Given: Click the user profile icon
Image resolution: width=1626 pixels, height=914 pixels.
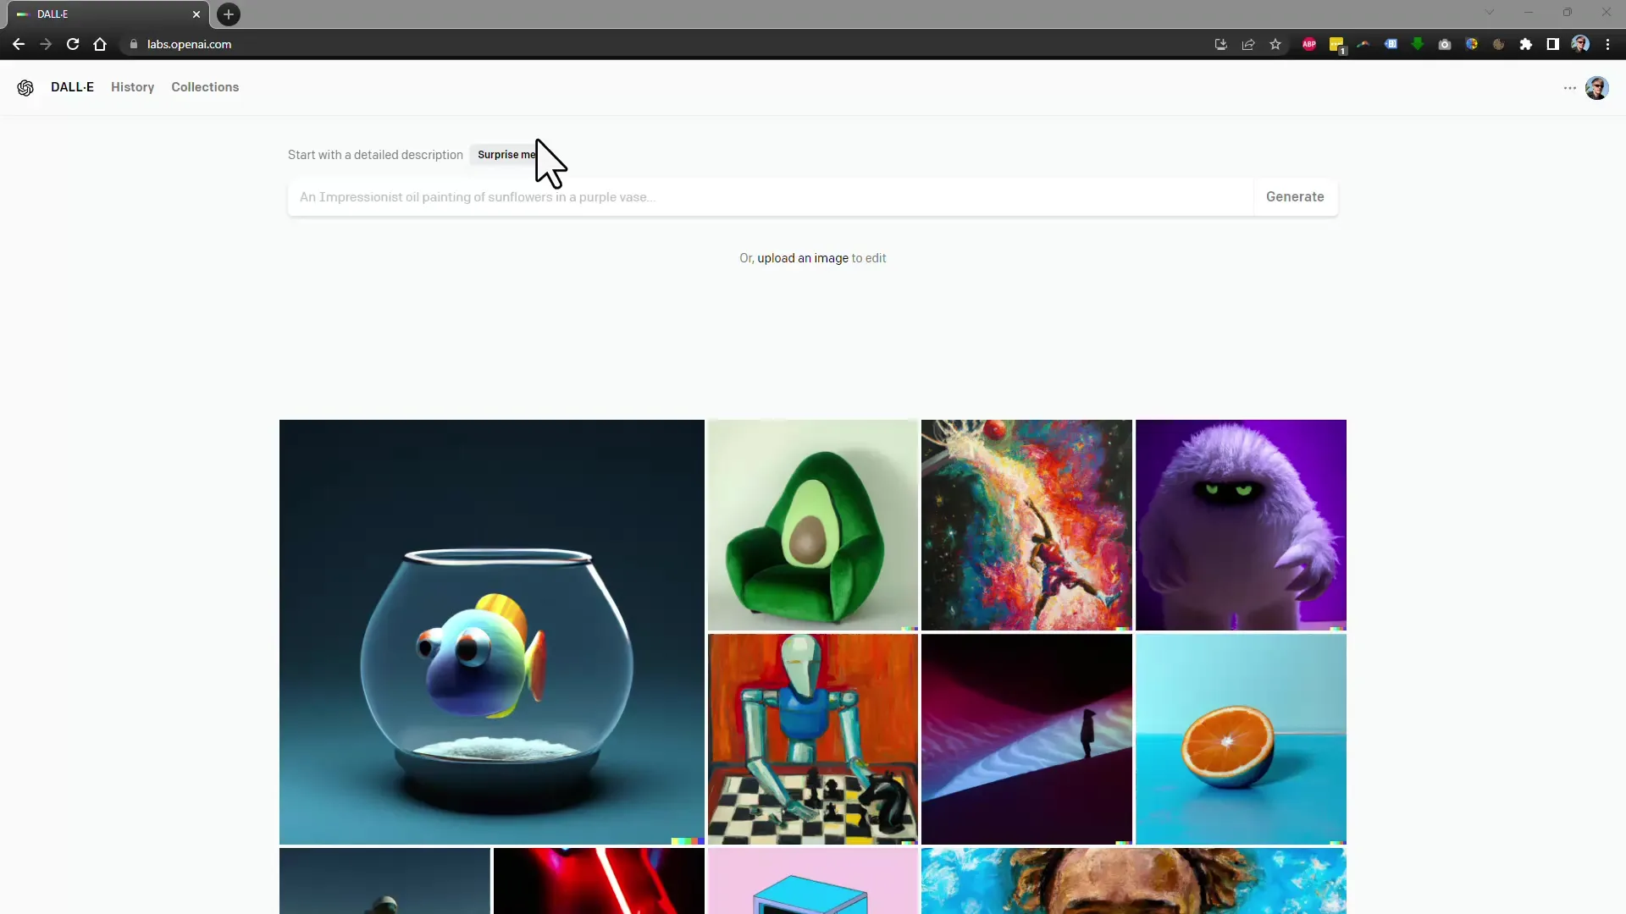Looking at the screenshot, I should (x=1598, y=87).
